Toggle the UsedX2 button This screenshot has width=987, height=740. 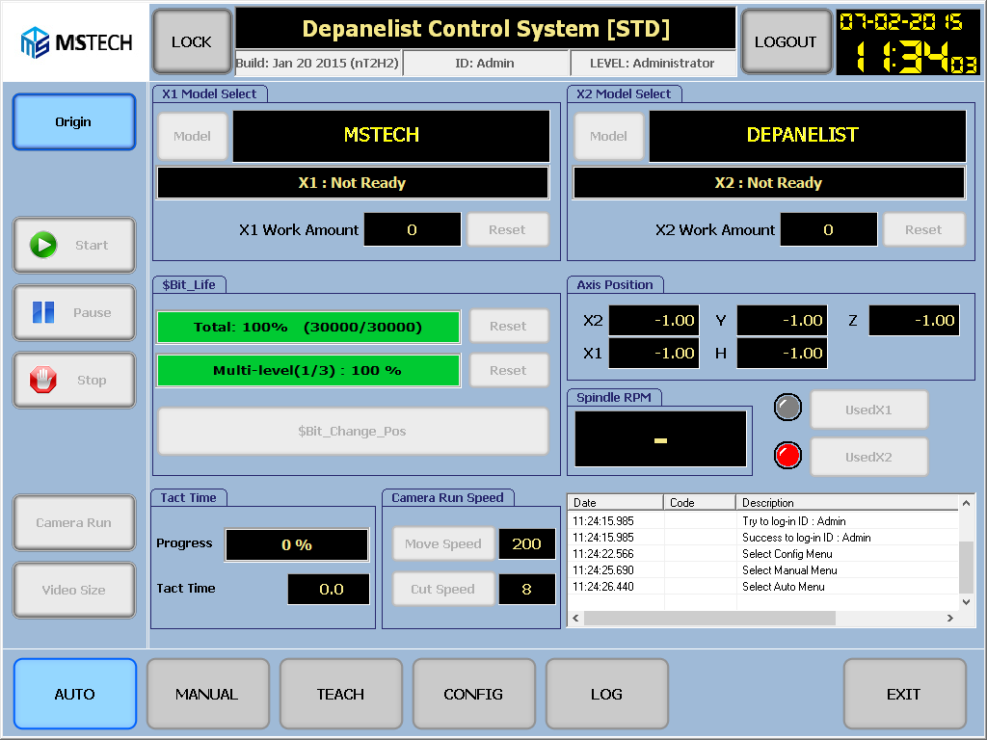tap(868, 457)
